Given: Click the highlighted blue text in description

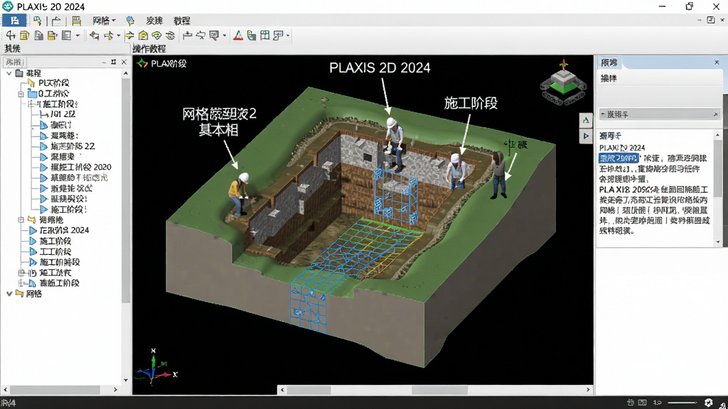Looking at the screenshot, I should (x=619, y=158).
